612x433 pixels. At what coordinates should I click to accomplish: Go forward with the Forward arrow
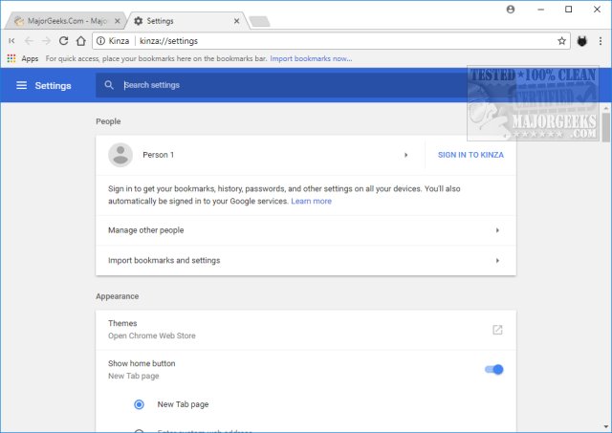click(47, 40)
